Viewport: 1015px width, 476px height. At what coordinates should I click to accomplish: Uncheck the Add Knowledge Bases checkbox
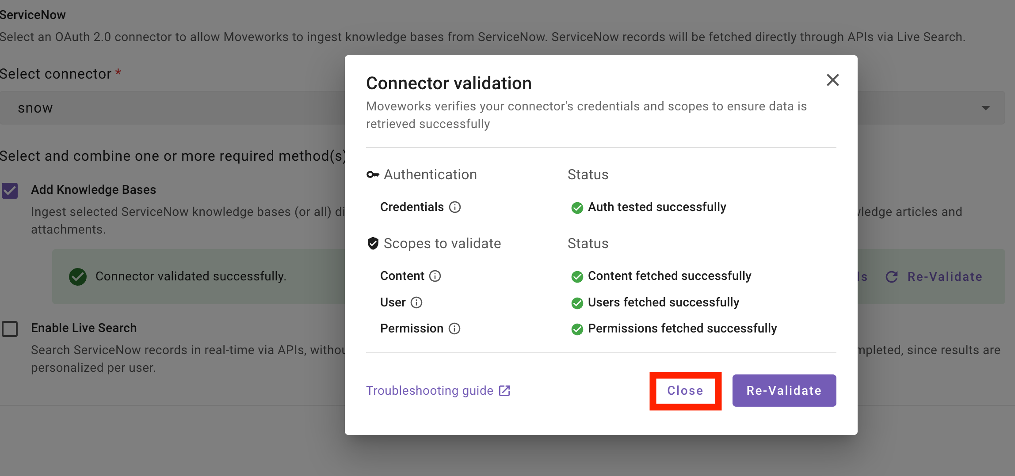(10, 191)
